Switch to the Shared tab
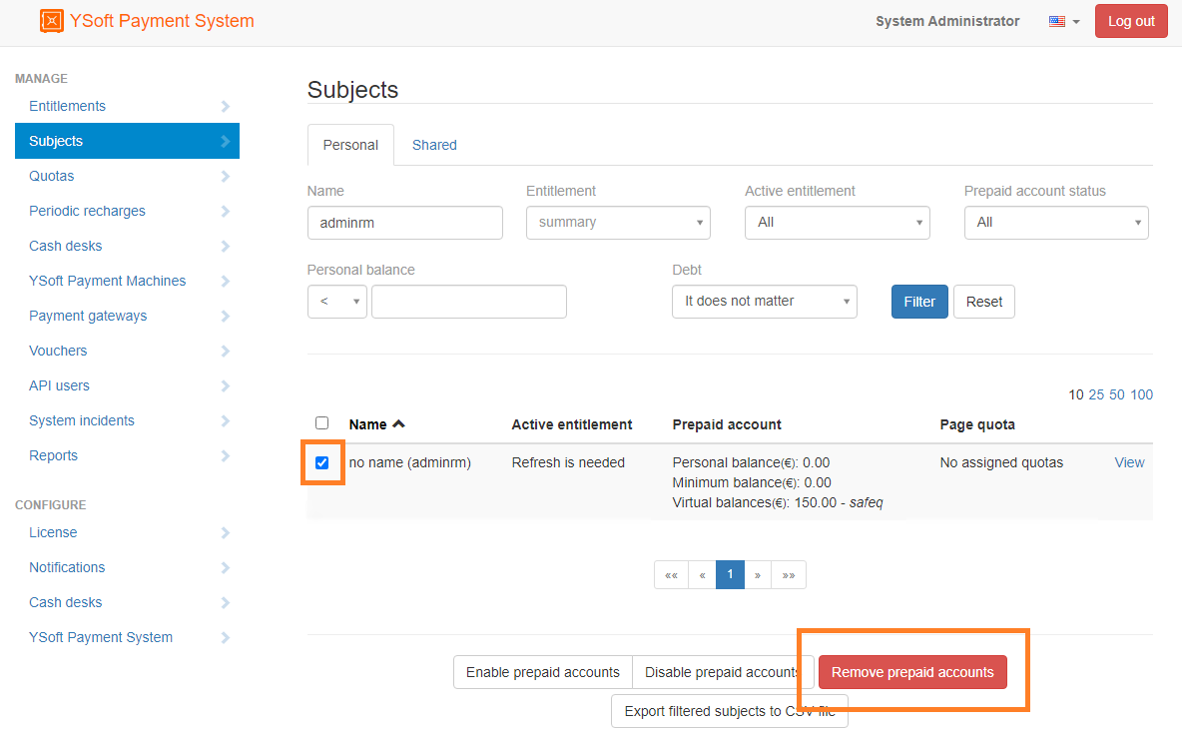 point(434,145)
